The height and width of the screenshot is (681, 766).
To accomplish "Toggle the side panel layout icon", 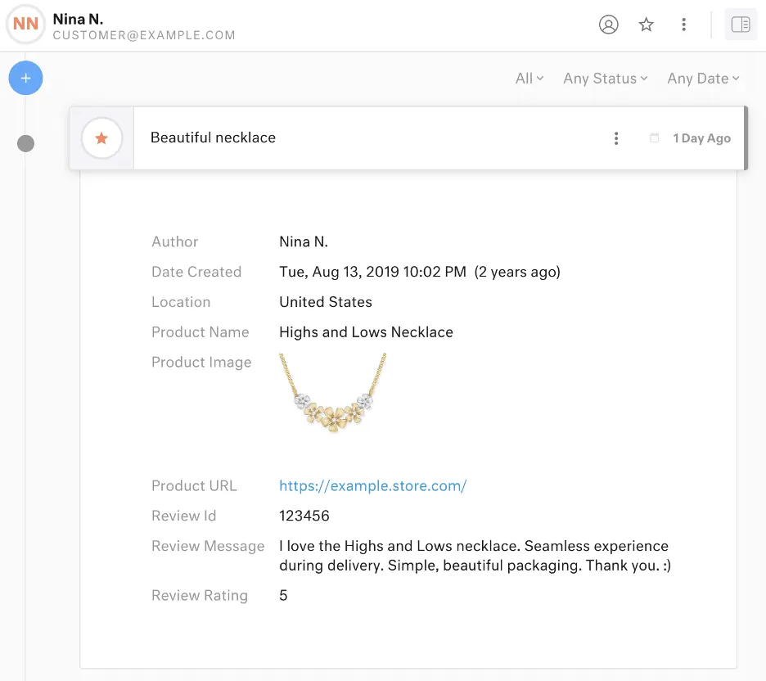I will click(741, 25).
